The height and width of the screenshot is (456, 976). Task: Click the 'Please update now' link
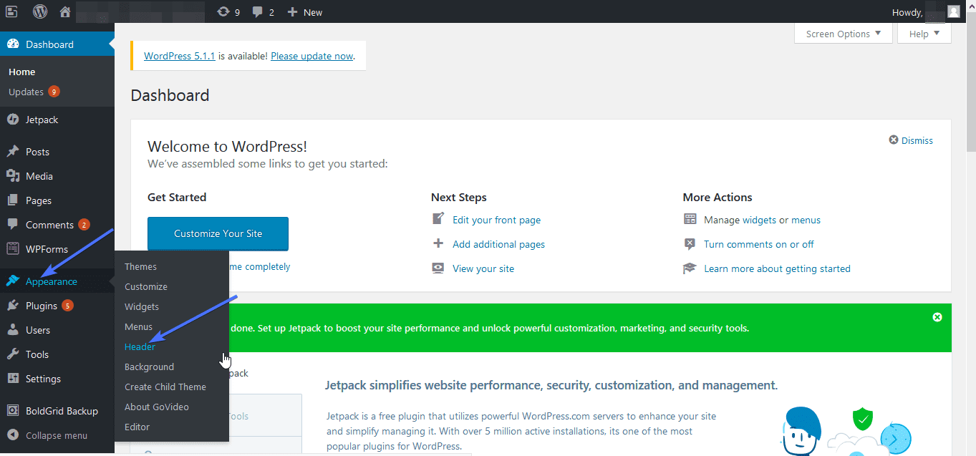tap(311, 56)
